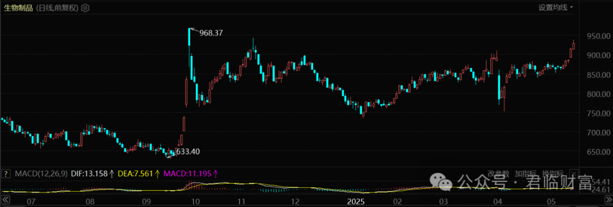This screenshot has width=613, height=207.
Task: Close the MACD indicator panel
Action: tap(574, 174)
